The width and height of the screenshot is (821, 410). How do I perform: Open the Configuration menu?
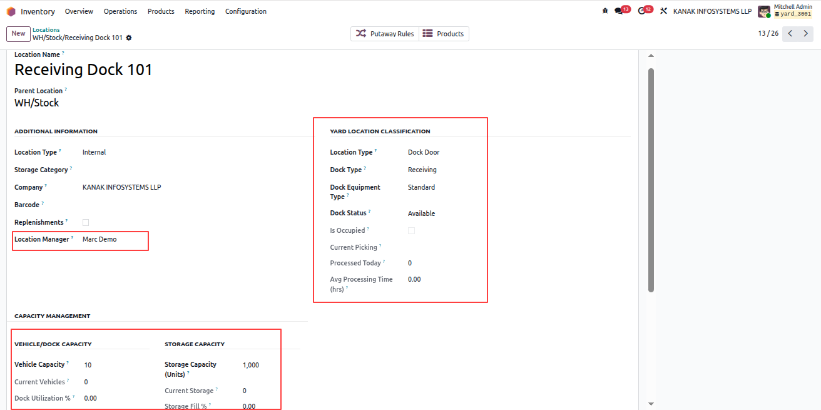point(245,11)
